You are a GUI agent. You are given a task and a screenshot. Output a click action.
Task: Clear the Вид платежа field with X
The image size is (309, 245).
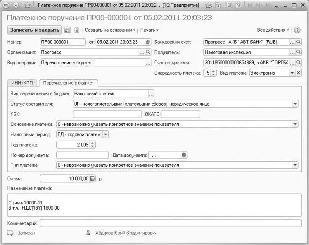[298, 73]
